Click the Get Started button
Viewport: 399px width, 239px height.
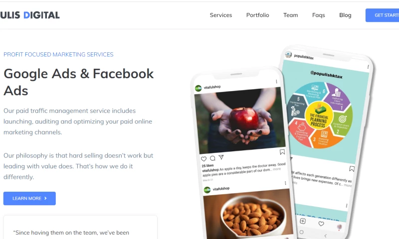pos(382,15)
